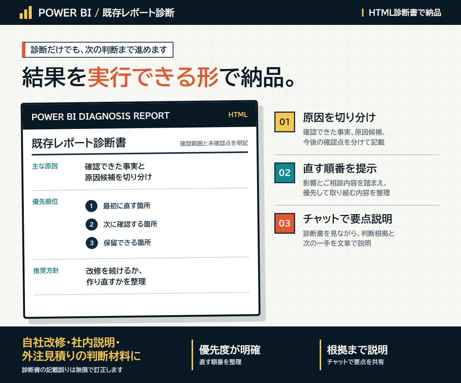Screen dimensions: 461x383
Task: Click the 根拠まで説明 footer heading
Action: coord(357,350)
